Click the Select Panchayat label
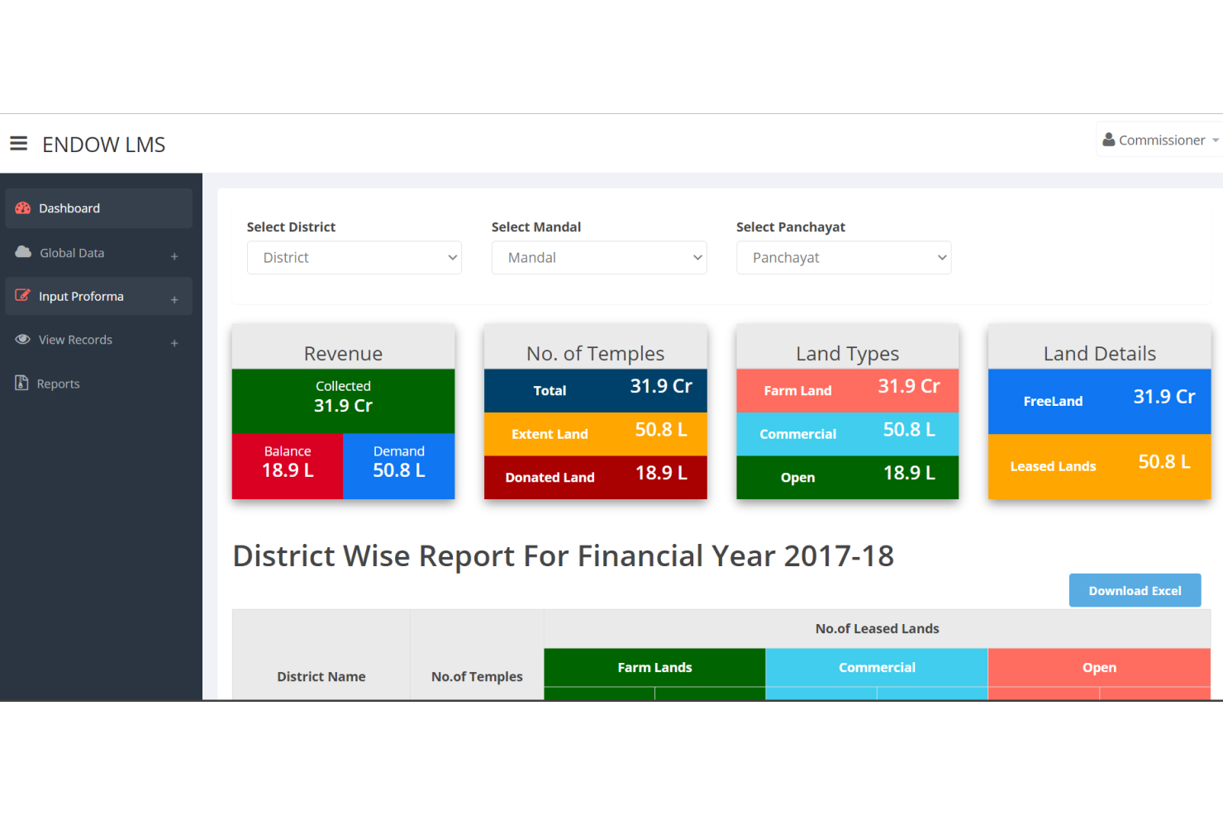The width and height of the screenshot is (1223, 815). tap(790, 227)
